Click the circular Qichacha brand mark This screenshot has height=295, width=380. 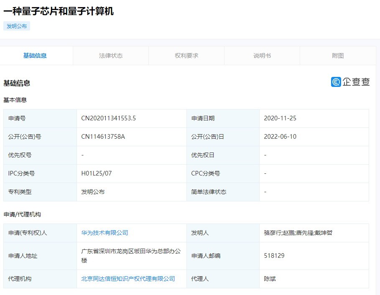[335, 82]
